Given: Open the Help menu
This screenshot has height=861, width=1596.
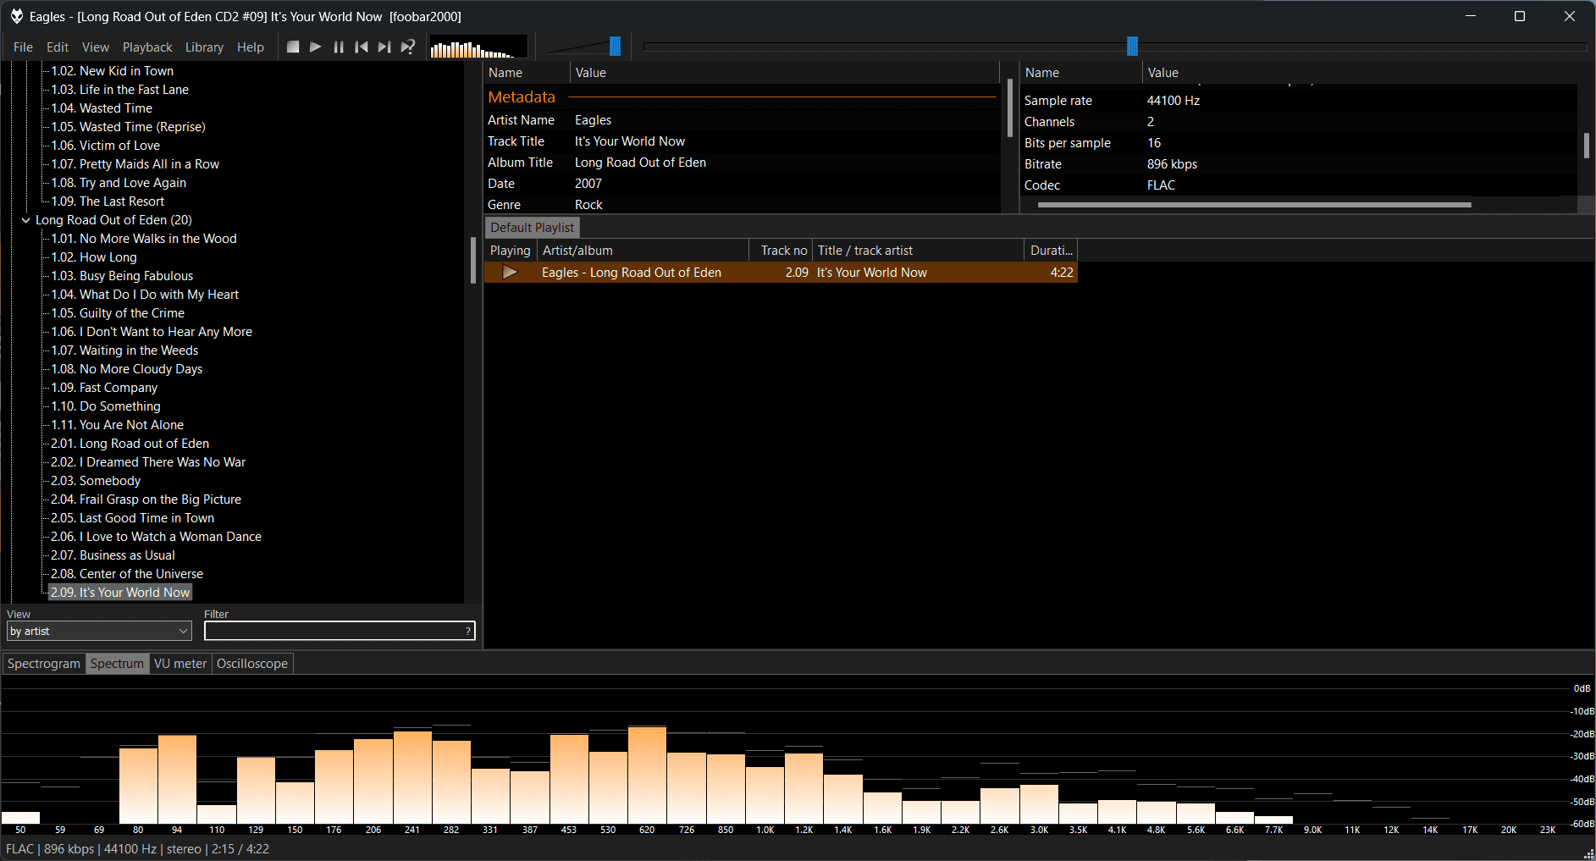Looking at the screenshot, I should [251, 47].
